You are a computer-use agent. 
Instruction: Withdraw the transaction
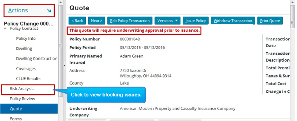233,21
